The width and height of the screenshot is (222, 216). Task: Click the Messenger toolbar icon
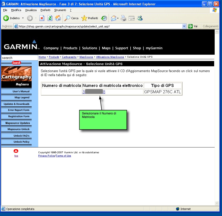(140, 18)
